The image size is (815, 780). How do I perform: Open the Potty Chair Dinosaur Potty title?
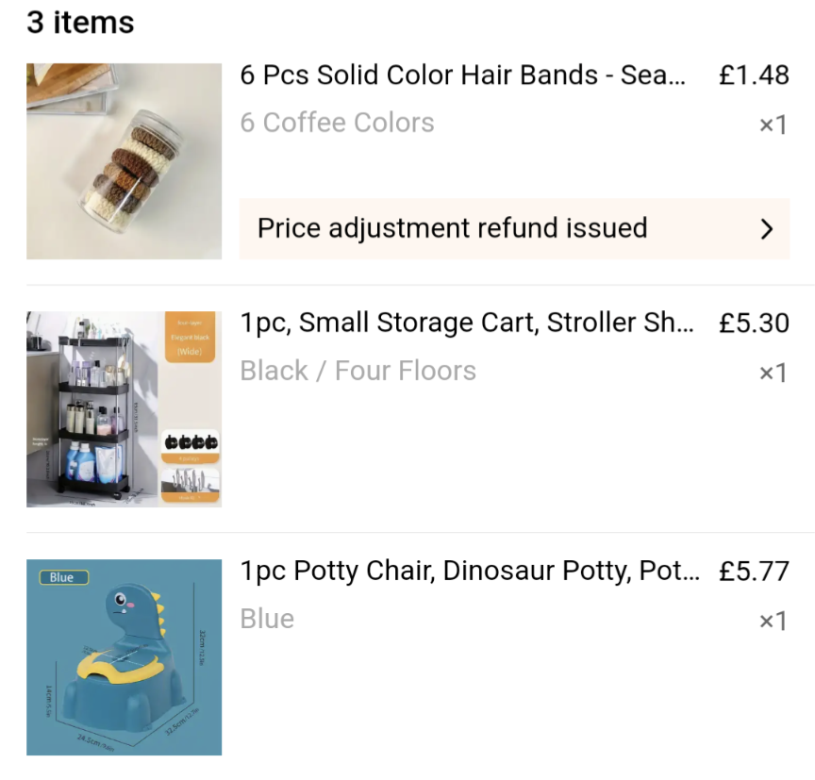coord(470,571)
